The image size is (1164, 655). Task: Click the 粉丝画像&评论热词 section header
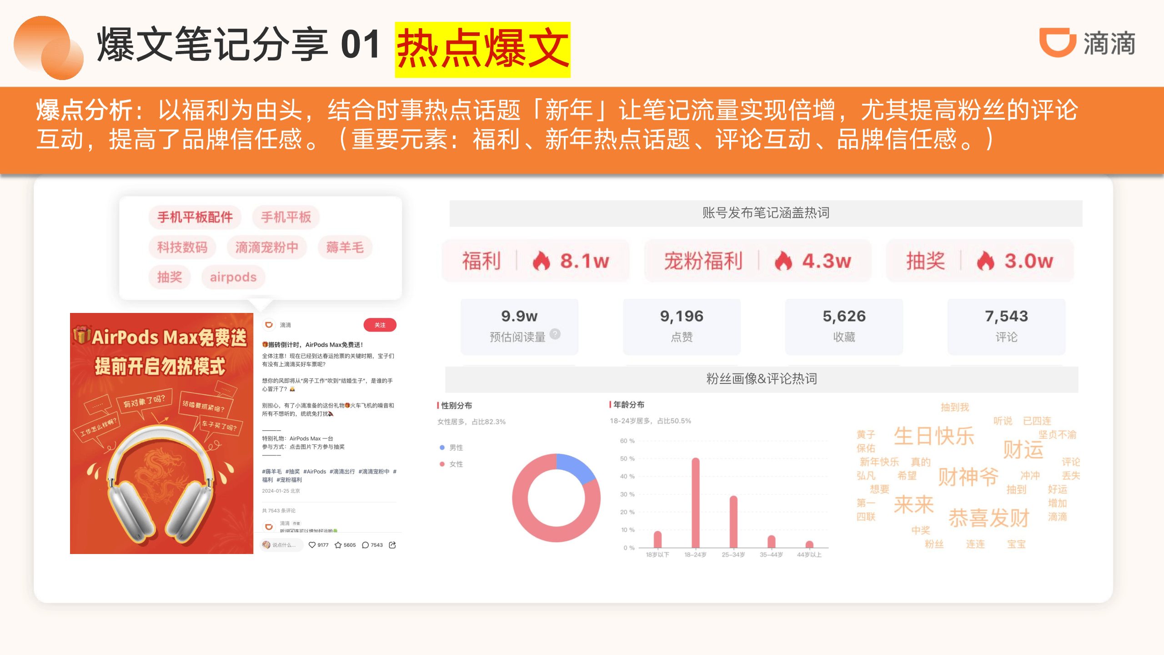pyautogui.click(x=762, y=379)
